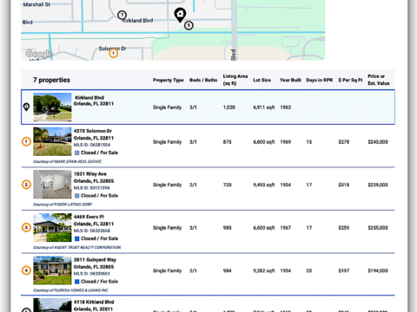This screenshot has width=417, height=312.
Task: Click orange number 4 badge beside 3811 Guinyard Way
Action: [26, 270]
